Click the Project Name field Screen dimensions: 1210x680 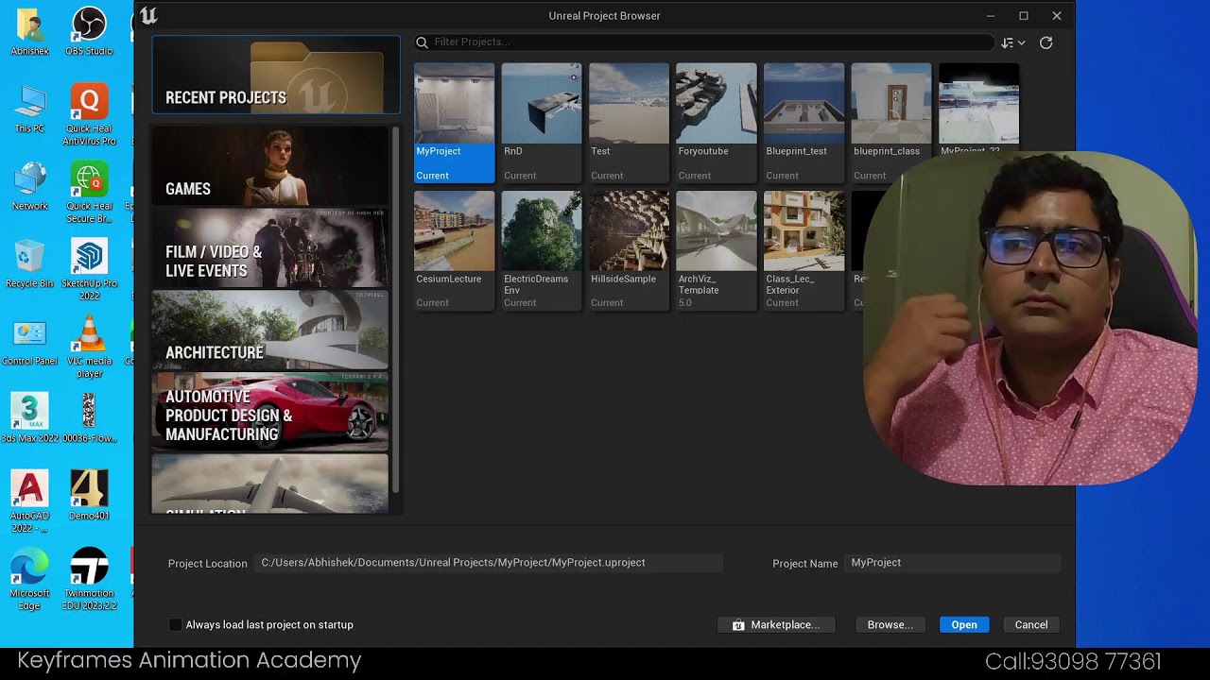coord(953,563)
